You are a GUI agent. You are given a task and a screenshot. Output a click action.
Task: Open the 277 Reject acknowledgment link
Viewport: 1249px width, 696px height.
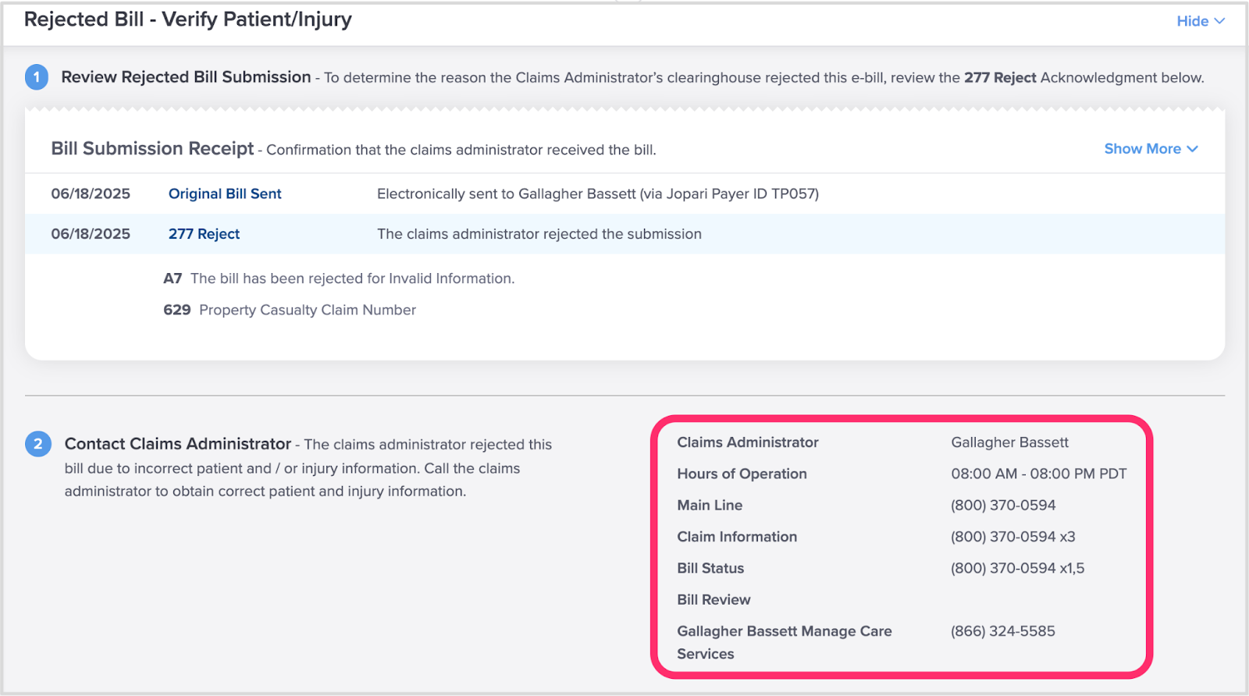pyautogui.click(x=204, y=234)
